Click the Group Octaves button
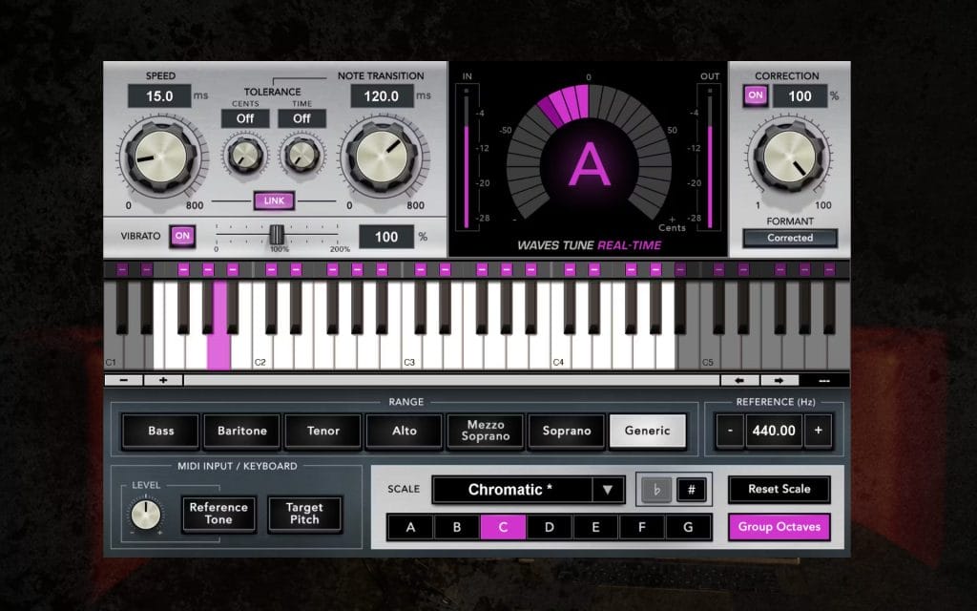Viewport: 977px width, 611px height. (x=779, y=527)
